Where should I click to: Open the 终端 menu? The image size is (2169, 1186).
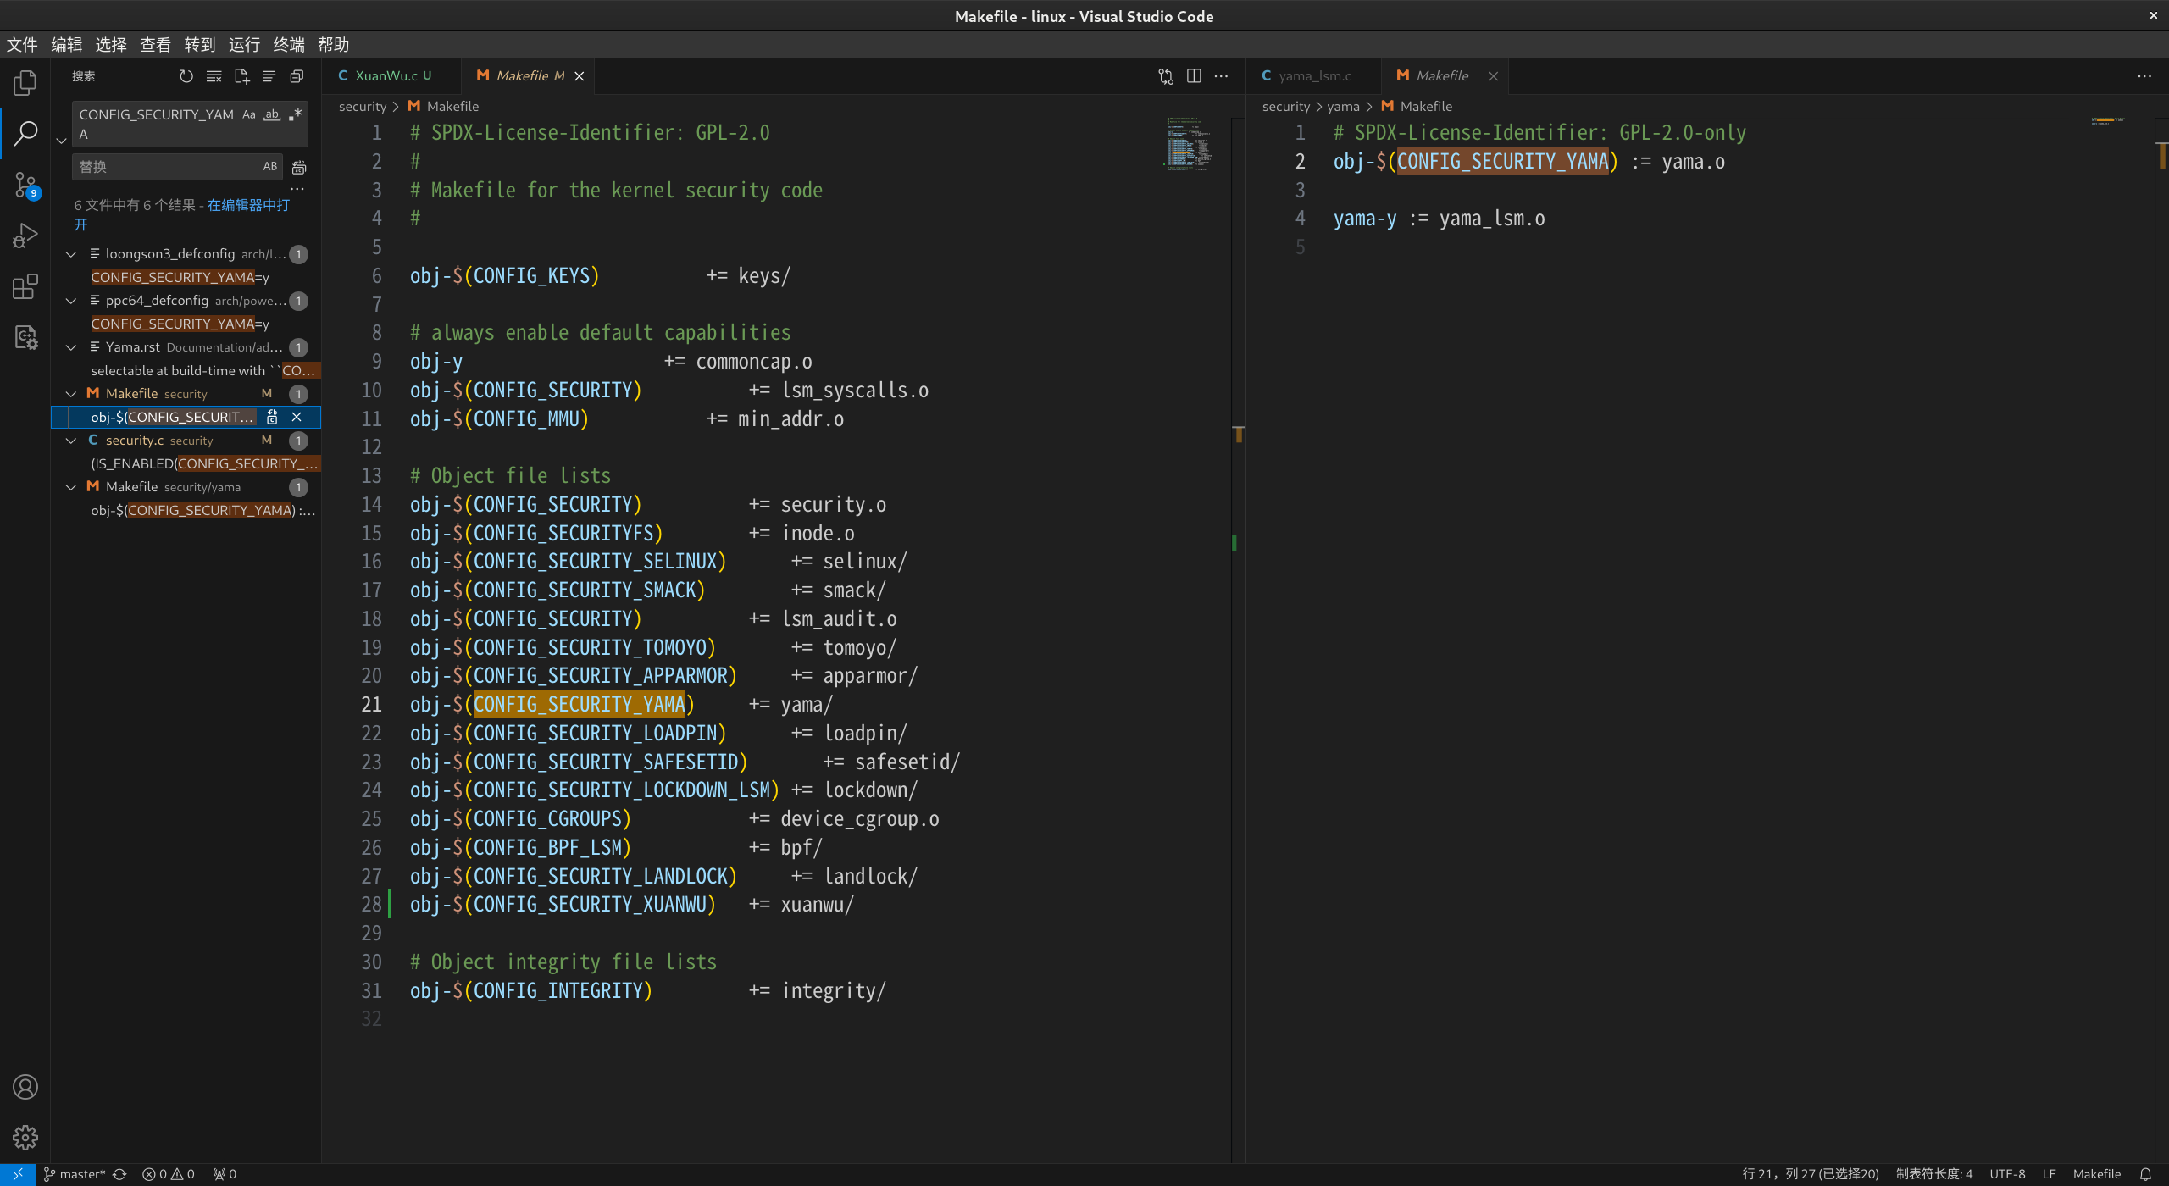[289, 45]
